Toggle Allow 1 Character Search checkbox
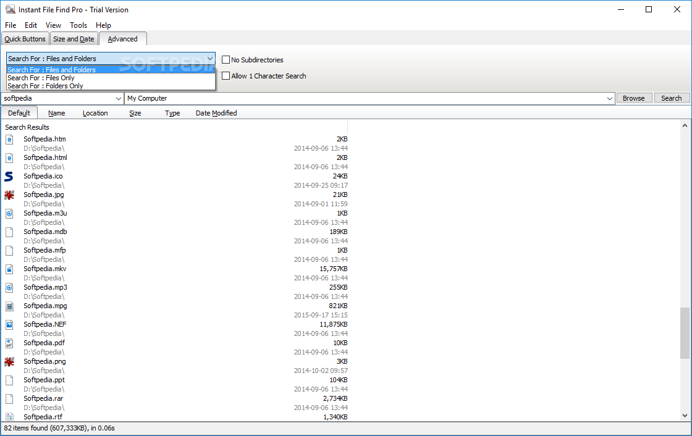The width and height of the screenshot is (692, 436). click(x=226, y=76)
